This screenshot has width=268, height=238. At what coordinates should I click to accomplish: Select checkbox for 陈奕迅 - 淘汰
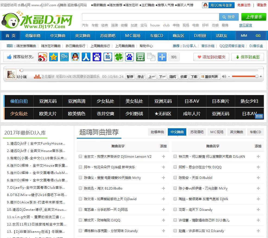[x=80, y=188]
